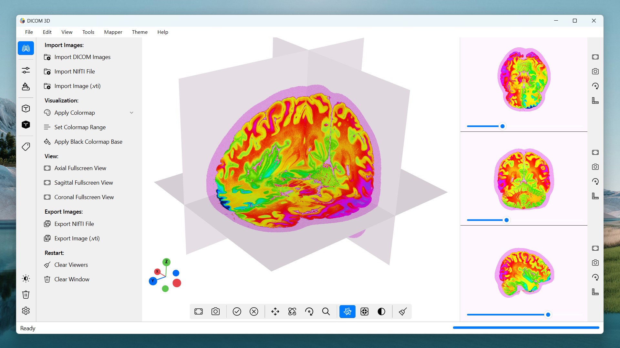Viewport: 620px width, 348px height.
Task: Click Export NIfTI File
Action: click(x=74, y=224)
